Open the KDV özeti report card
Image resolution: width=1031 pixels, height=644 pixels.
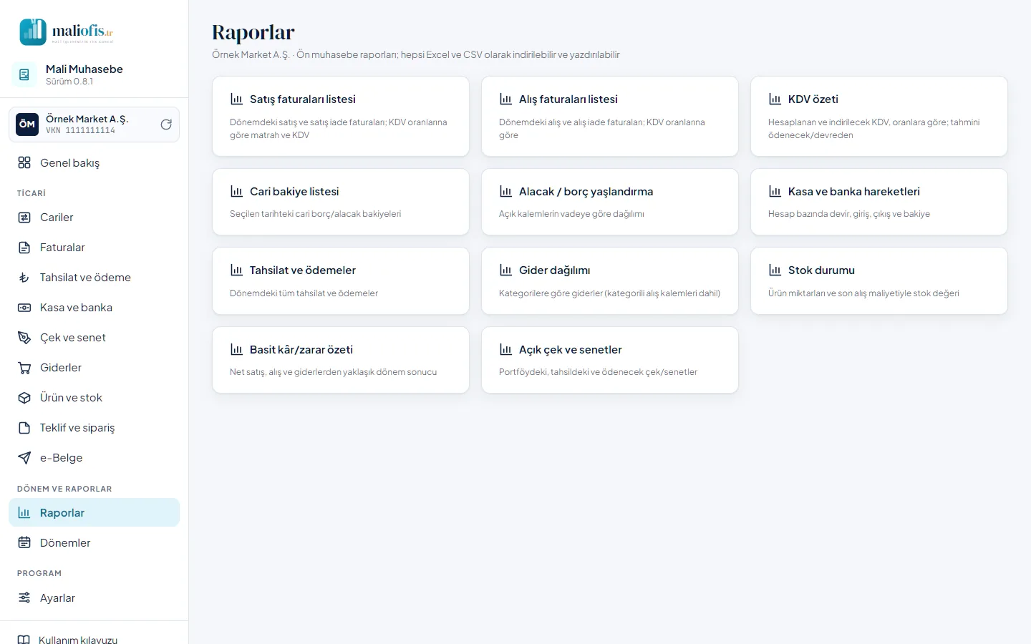(x=879, y=117)
